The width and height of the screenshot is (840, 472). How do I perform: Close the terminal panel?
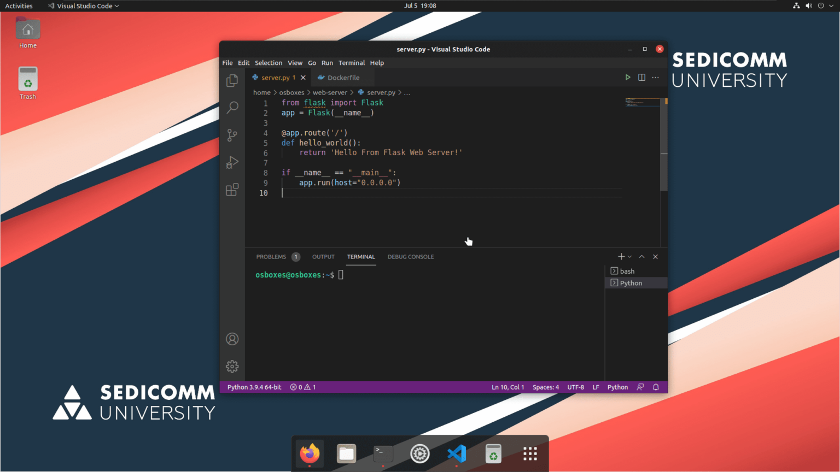tap(655, 257)
